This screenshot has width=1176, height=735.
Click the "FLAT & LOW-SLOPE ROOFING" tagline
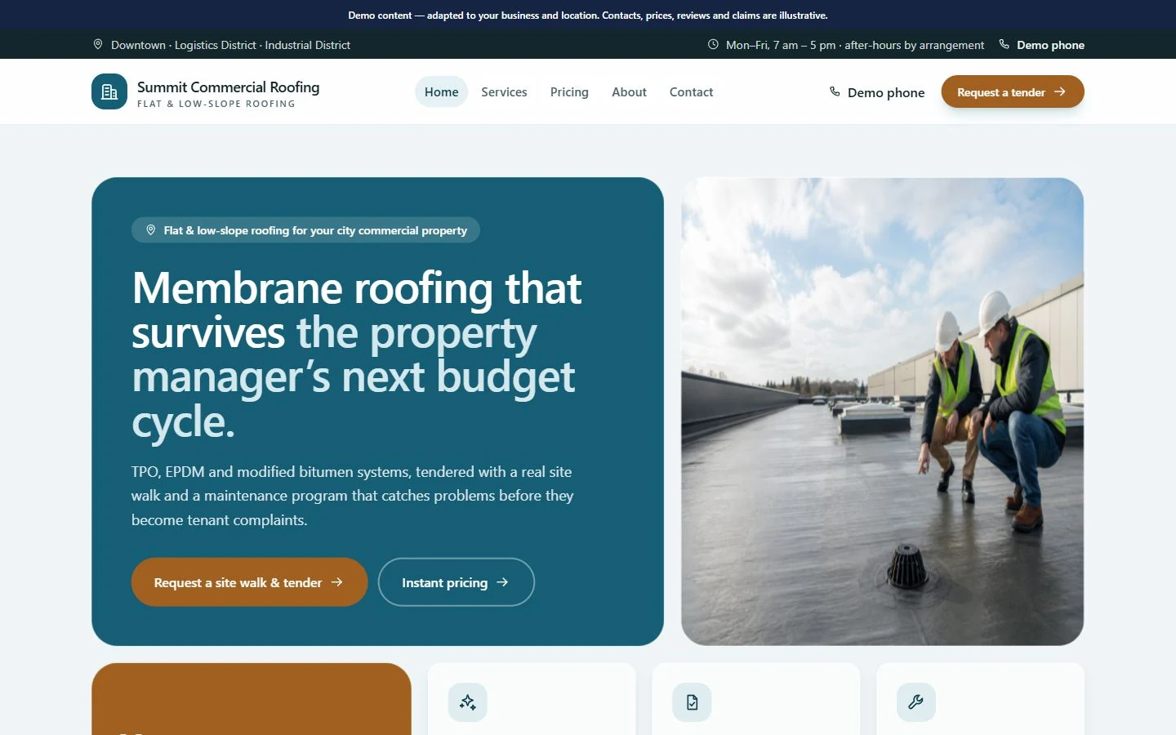(x=216, y=104)
